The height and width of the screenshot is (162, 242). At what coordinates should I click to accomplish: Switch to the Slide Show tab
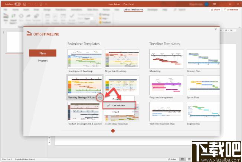point(92,10)
